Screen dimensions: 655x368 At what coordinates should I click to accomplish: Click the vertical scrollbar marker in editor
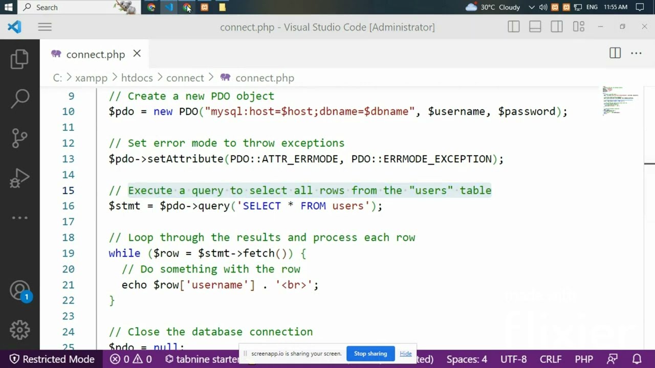(649, 164)
